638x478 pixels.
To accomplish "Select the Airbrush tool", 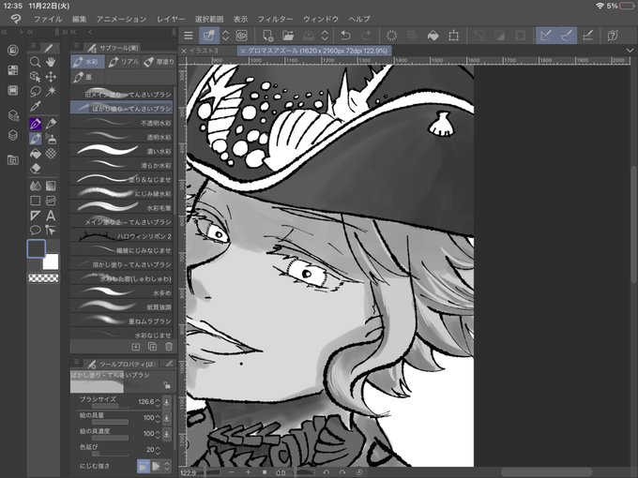I will pyautogui.click(x=51, y=139).
